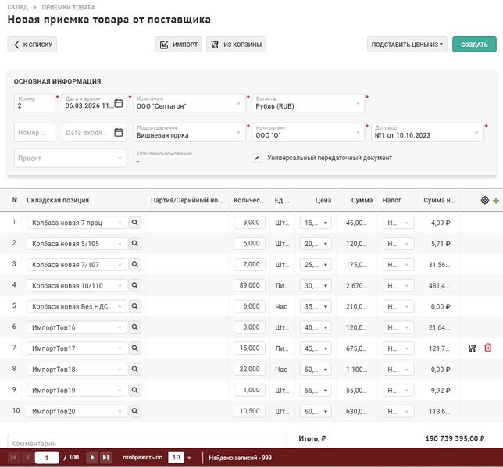
Task: Open search for ИмпортТов18 row
Action: click(x=134, y=369)
